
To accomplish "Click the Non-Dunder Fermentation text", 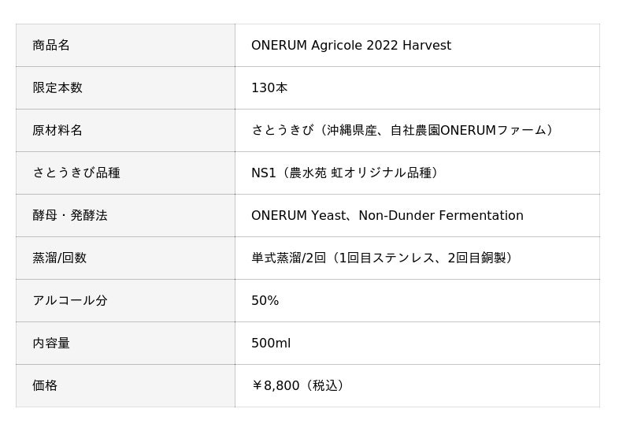I will 440,216.
